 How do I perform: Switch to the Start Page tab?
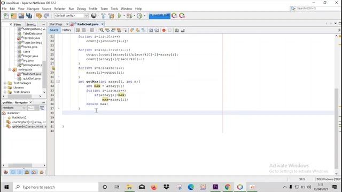[56, 24]
